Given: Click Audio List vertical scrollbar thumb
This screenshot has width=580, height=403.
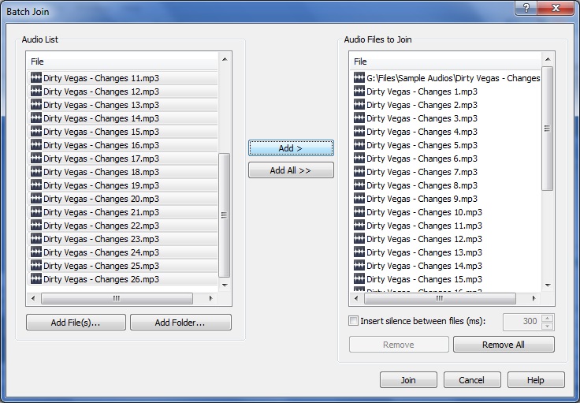Looking at the screenshot, I should coord(224,215).
